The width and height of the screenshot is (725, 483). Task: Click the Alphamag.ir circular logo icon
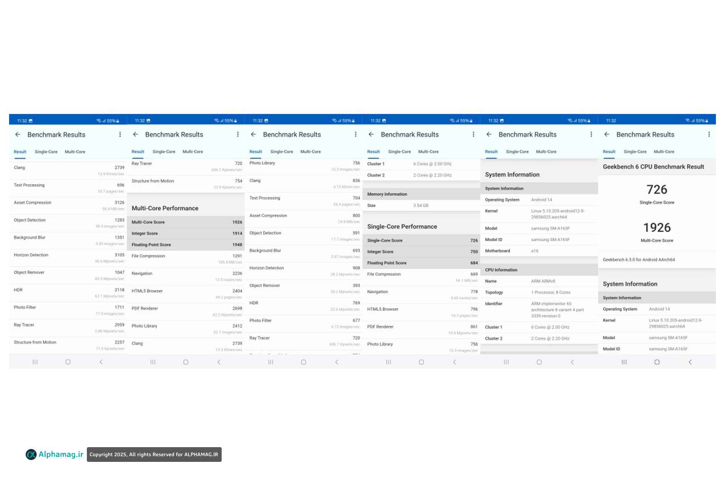[x=31, y=454]
